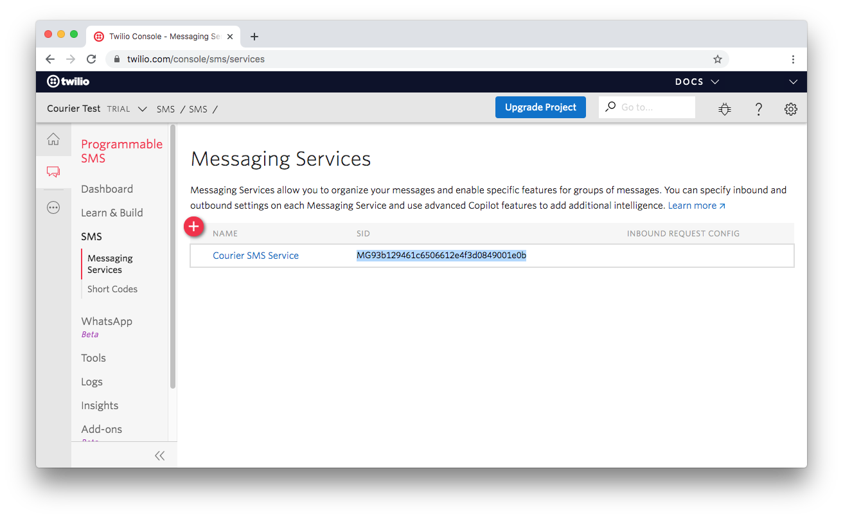Open the all products ellipsis icon
Screen dimensions: 843x519
(53, 207)
